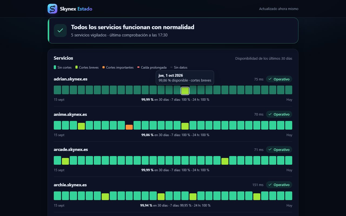Select the arcade.skynex.es service name

pyautogui.click(x=71, y=150)
